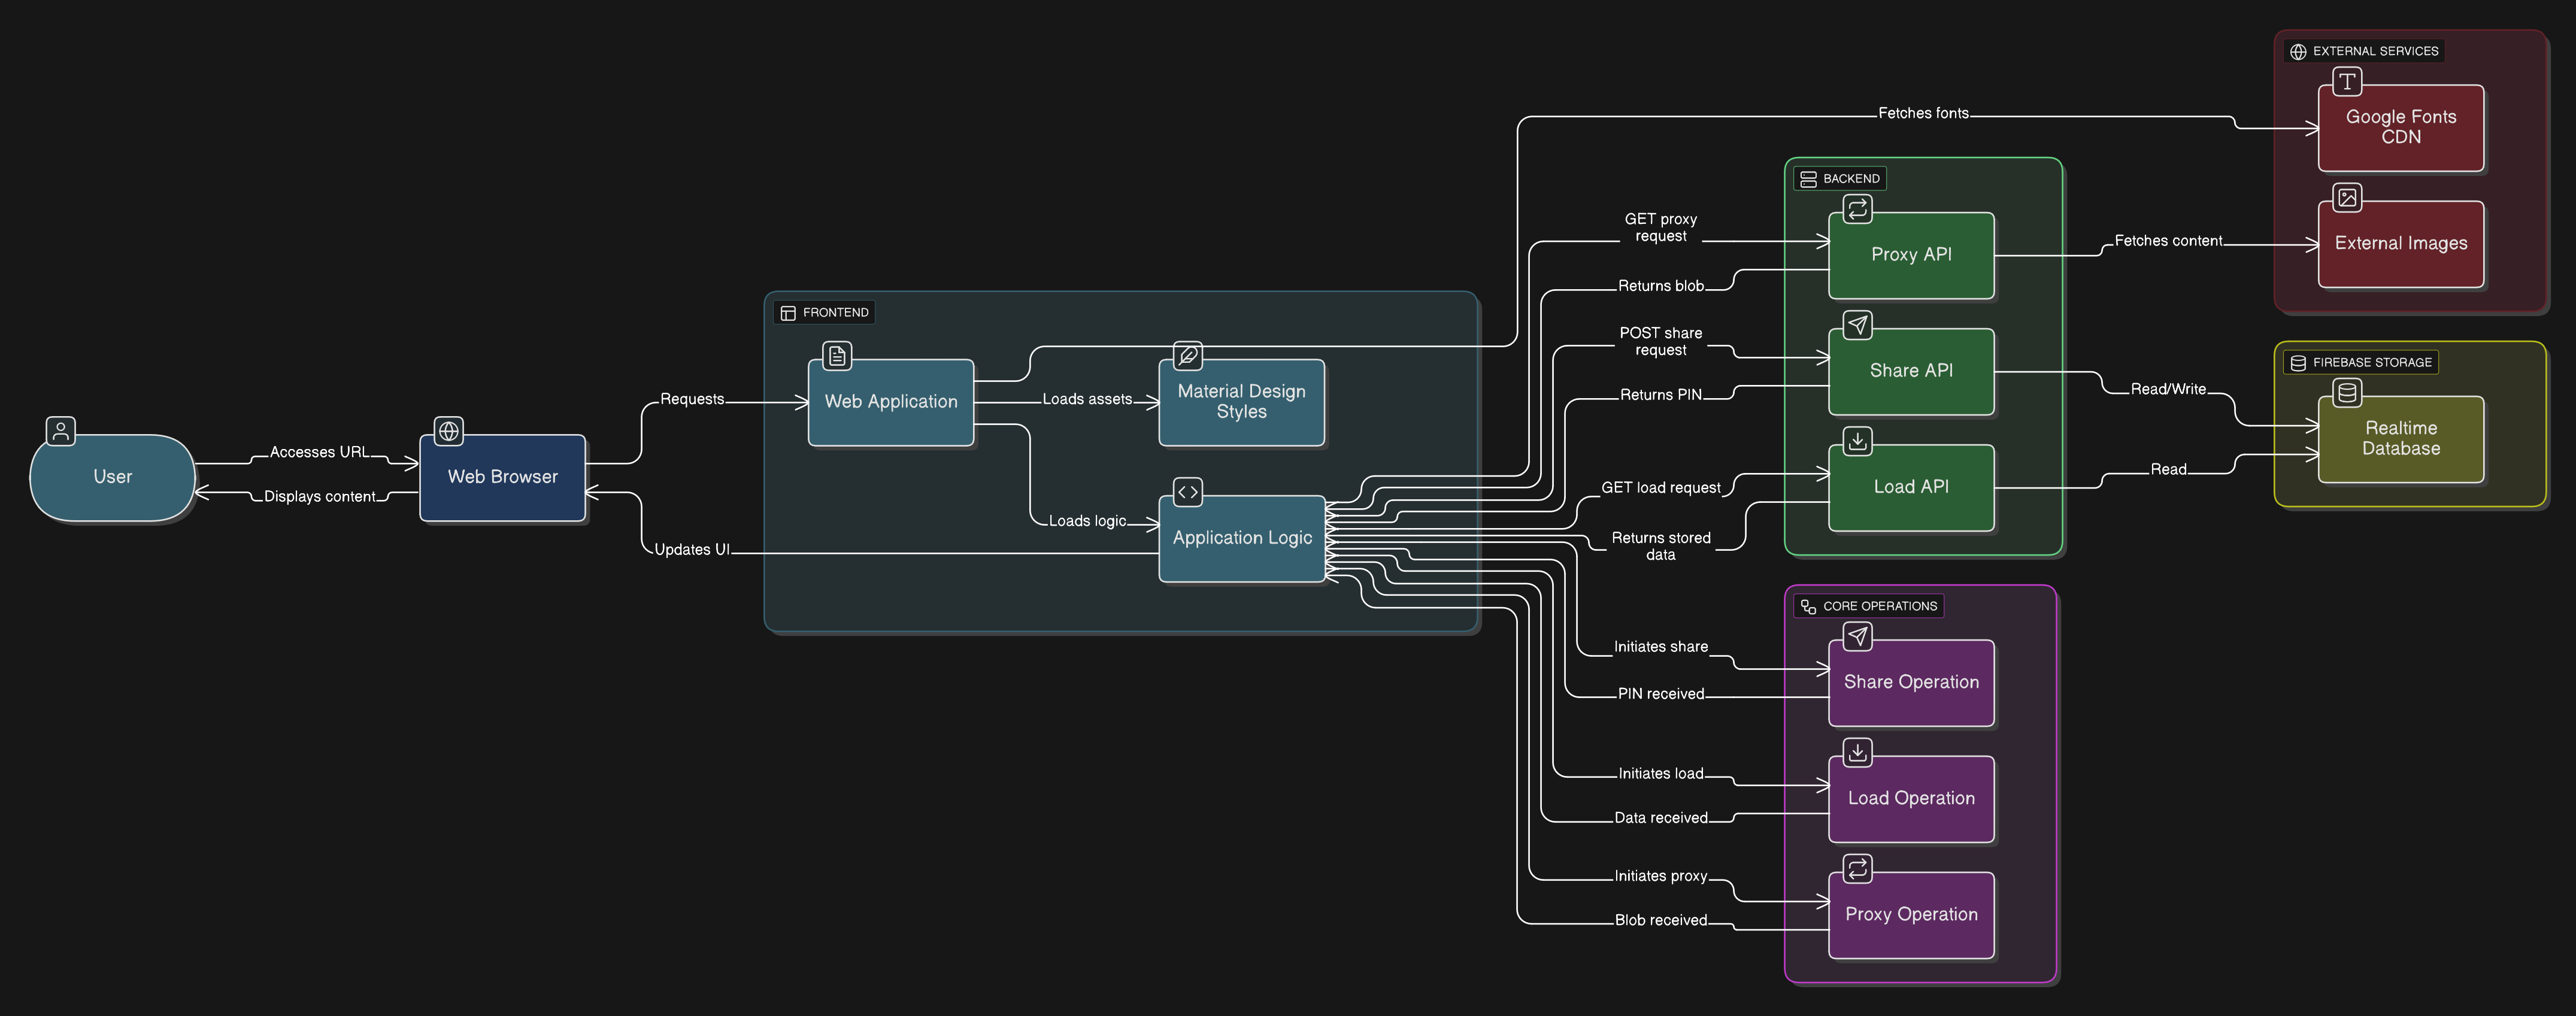The width and height of the screenshot is (2576, 1016).
Task: Click the Updates UI edge label
Action: tap(691, 549)
